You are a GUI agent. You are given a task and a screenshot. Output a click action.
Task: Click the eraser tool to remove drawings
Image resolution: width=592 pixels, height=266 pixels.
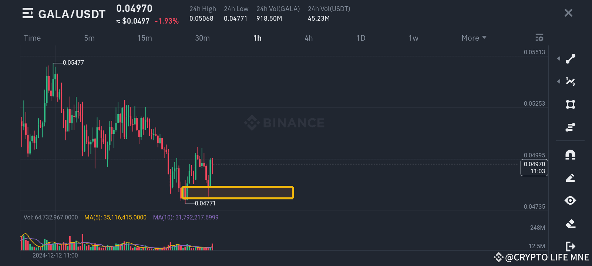[570, 224]
